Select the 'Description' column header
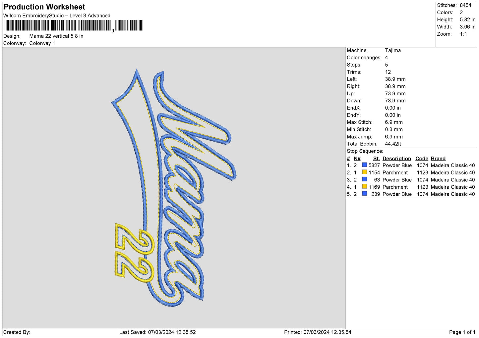This screenshot has width=479, height=338. pyautogui.click(x=396, y=159)
